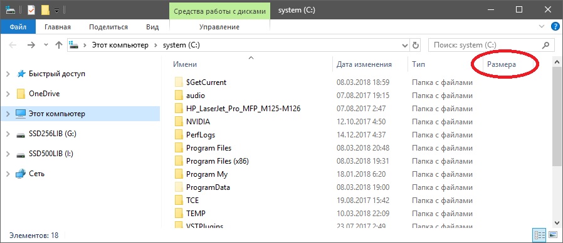Expand Quick Access tree node
This screenshot has height=243, width=563.
click(x=8, y=74)
